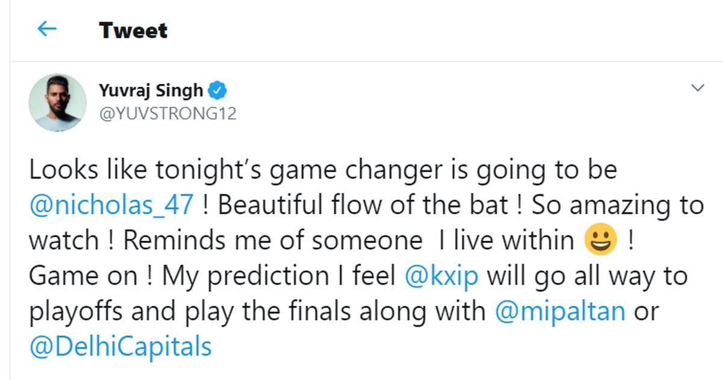Image resolution: width=723 pixels, height=380 pixels.
Task: Follow the @kxip mention link
Action: (x=442, y=276)
